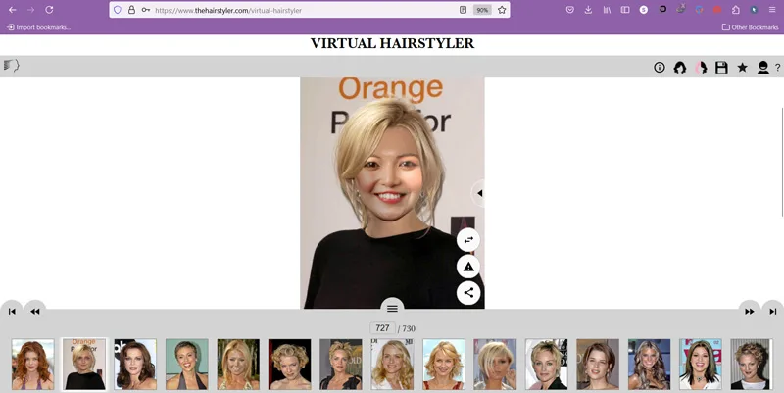
Task: Select the long red curly hairstyle thumbnail
Action: coord(33,364)
